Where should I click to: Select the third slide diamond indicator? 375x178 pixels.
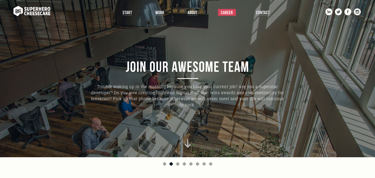click(x=178, y=164)
